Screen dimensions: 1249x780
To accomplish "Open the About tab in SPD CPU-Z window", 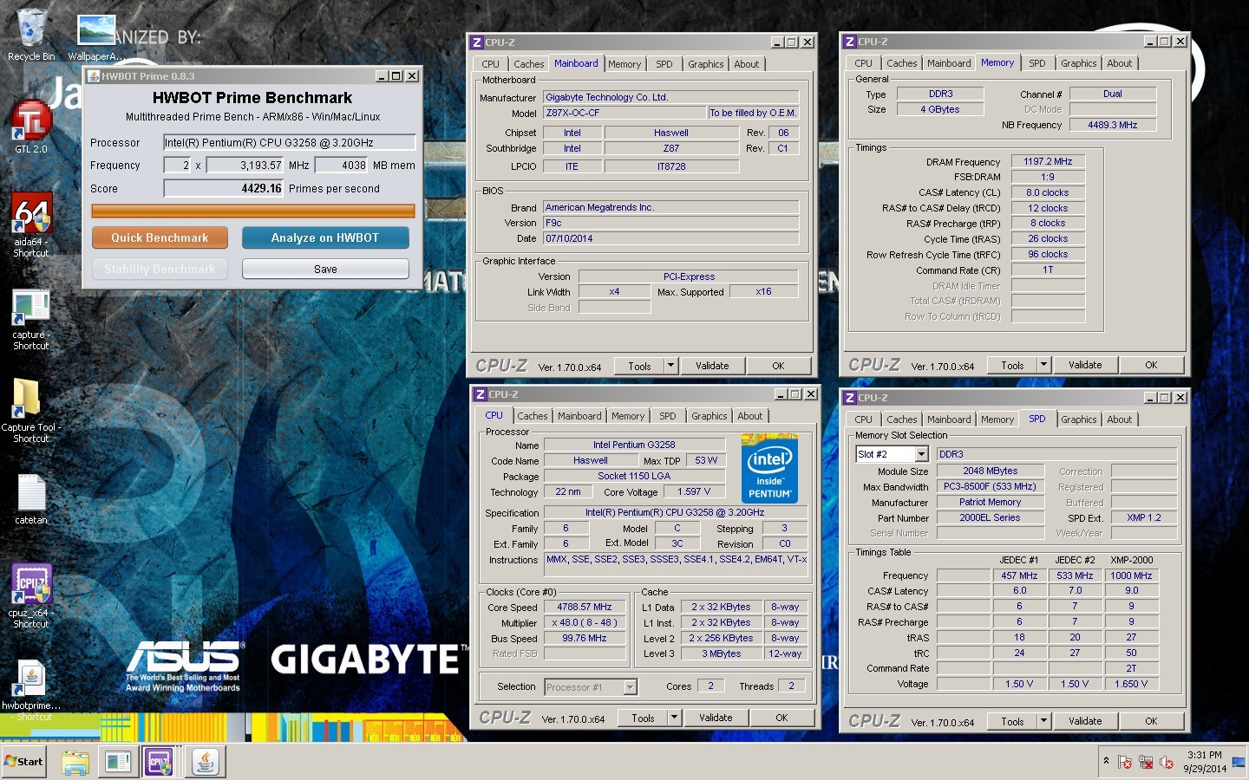I will (x=1119, y=419).
